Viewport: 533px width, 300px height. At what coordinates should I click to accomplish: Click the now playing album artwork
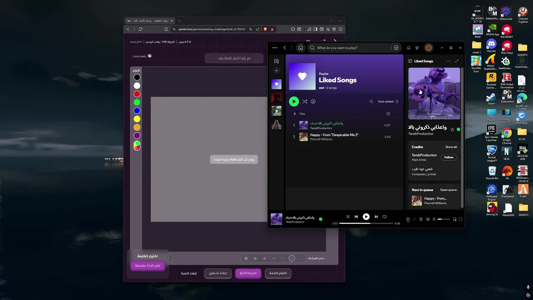434,94
